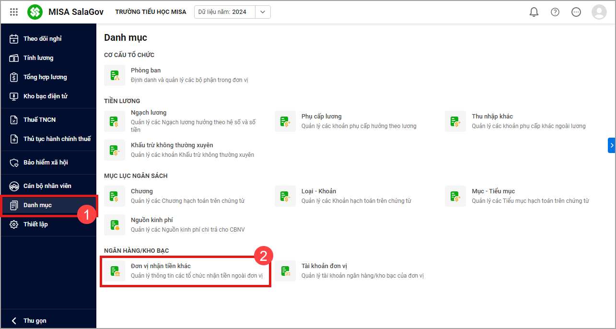Go to Bảo hiểm xã hội menu

(46, 163)
